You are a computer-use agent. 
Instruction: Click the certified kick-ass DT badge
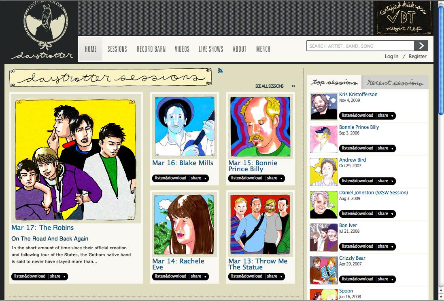tap(403, 17)
